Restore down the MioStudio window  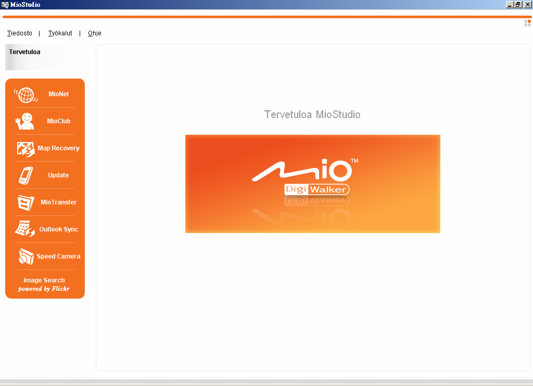[x=518, y=5]
